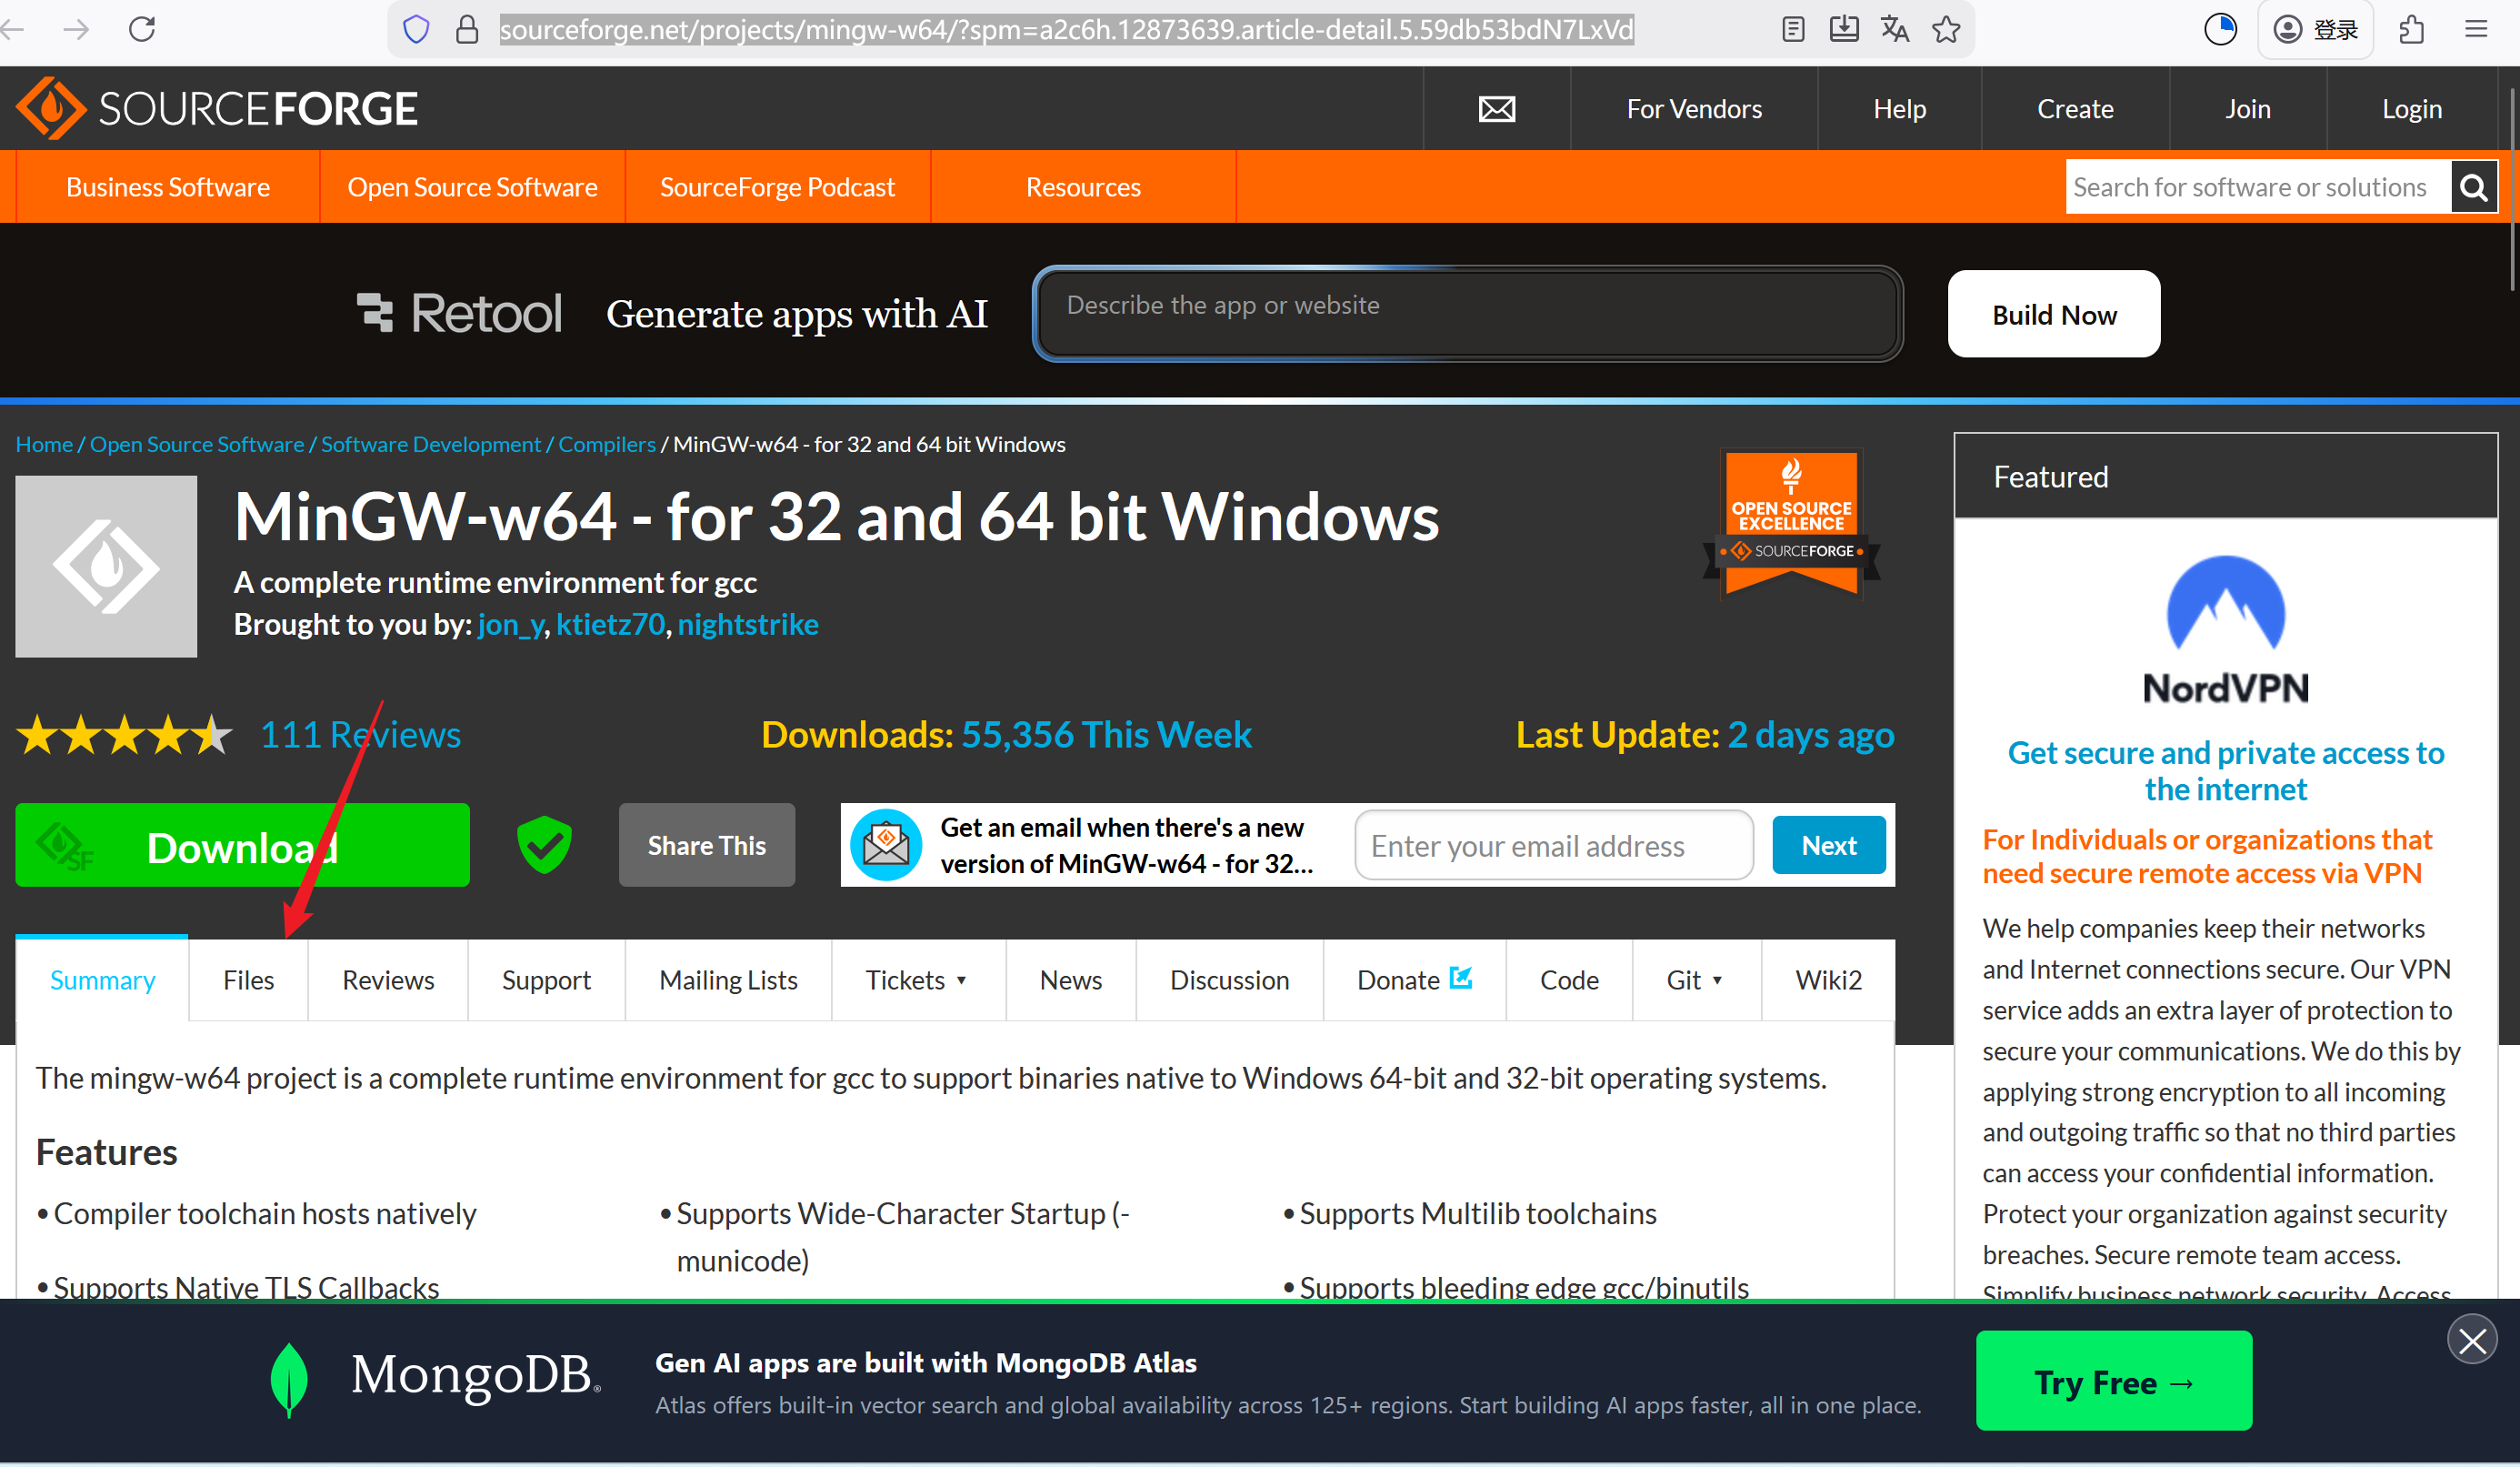2520x1467 pixels.
Task: Open the browser hamburger menu
Action: point(2476,29)
